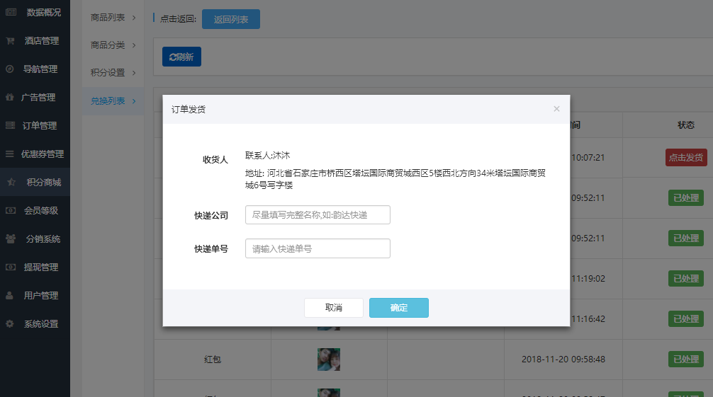The height and width of the screenshot is (397, 713).
Task: Click the 会员等级 money icon
Action: coord(11,210)
